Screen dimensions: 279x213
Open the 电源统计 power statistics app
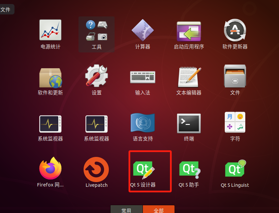coord(50,30)
